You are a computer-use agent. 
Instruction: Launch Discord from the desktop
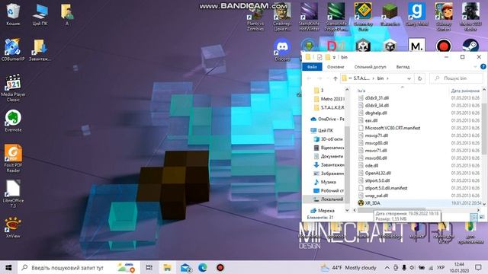point(282,49)
